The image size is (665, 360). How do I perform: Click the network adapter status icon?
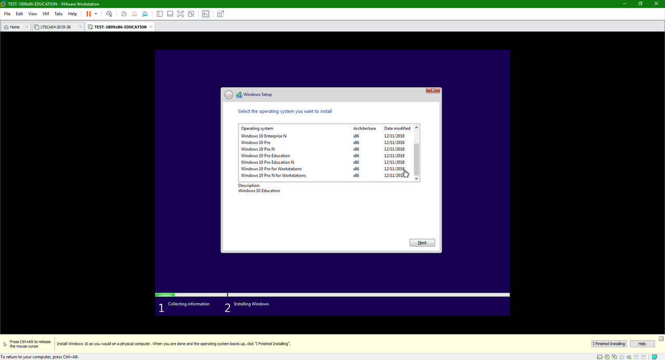coord(615,357)
